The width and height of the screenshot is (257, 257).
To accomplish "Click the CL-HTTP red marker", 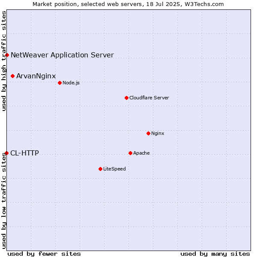I will [x=7, y=153].
